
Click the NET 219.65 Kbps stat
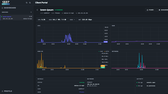click(x=85, y=20)
